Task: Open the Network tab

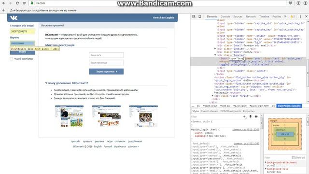Action: pos(251,16)
